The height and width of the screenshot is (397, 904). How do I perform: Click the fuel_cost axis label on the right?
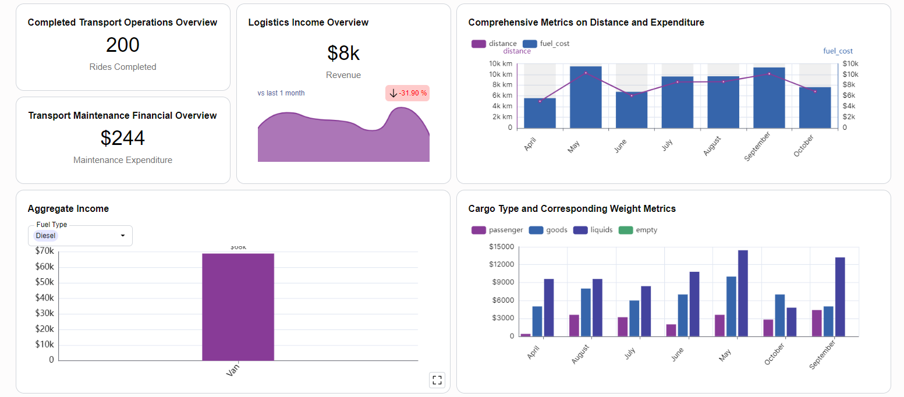838,51
